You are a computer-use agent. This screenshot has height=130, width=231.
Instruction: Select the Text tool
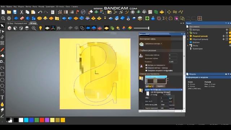pyautogui.click(x=2, y=97)
